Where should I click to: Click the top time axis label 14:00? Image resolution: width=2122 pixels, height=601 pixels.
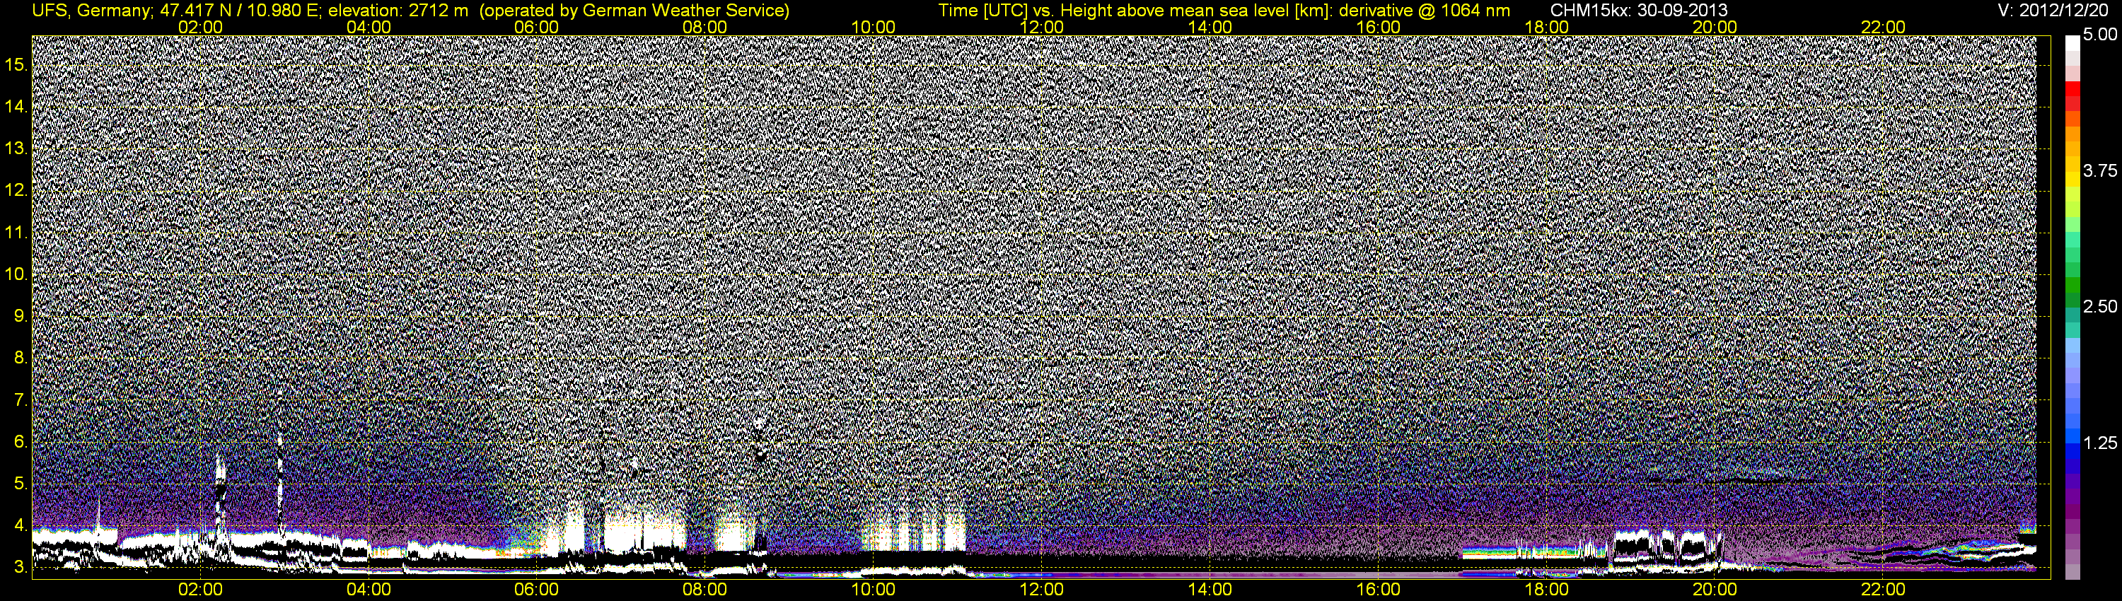(x=1210, y=27)
